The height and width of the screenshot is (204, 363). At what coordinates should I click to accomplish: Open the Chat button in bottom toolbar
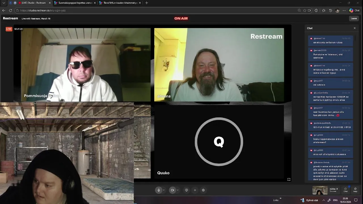[345, 190]
